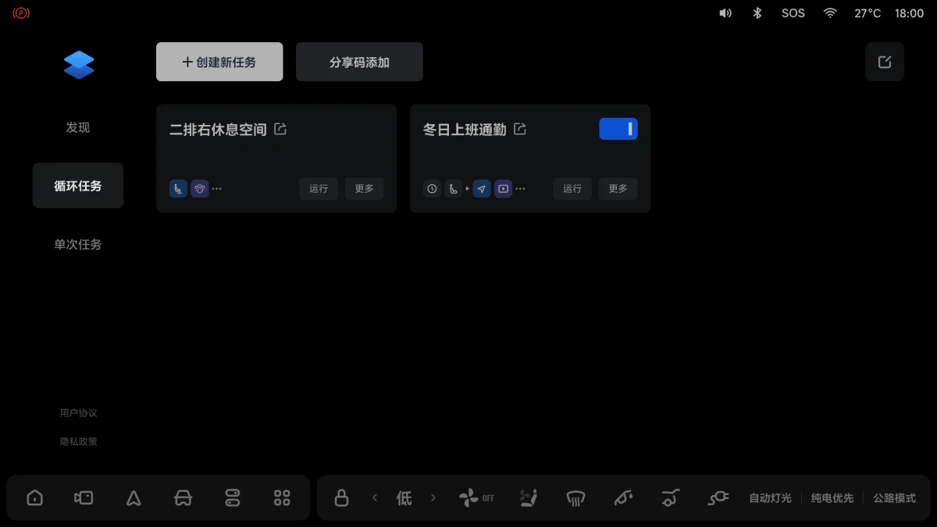Screen dimensions: 937x527
Task: Click the volume speaker status icon
Action: coord(725,13)
